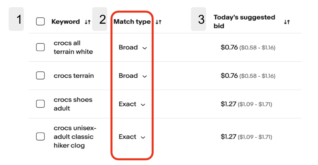The width and height of the screenshot is (318, 165).
Task: Click the Match type column header
Action: pyautogui.click(x=132, y=22)
